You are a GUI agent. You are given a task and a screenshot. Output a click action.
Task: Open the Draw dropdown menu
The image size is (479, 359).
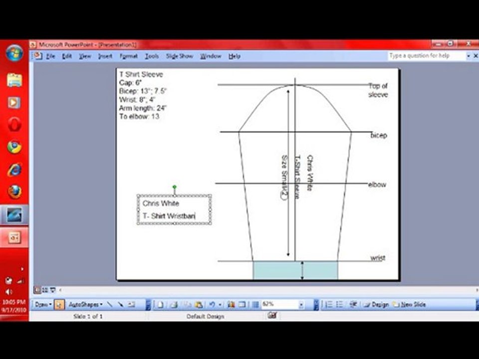click(x=43, y=304)
